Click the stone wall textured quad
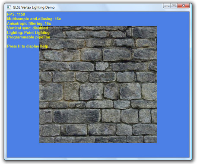The image size is (197, 164). point(98,85)
